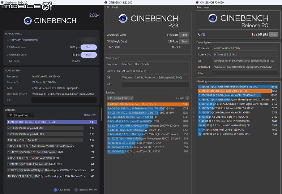Click the Your Score legend dot
This screenshot has height=194, width=282.
[x=55, y=190]
